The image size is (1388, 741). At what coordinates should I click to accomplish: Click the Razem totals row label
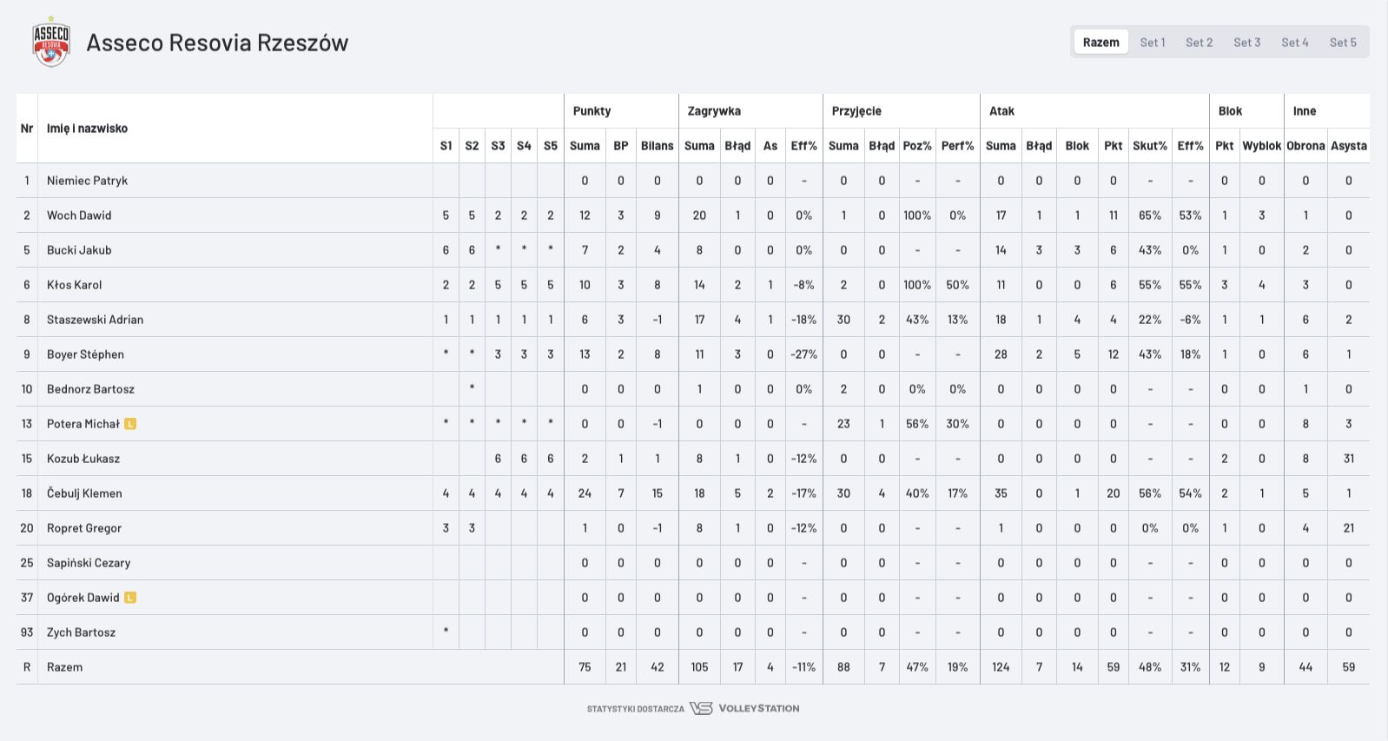(65, 667)
